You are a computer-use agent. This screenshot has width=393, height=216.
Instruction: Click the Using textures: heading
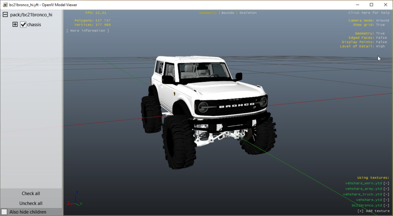click(x=373, y=178)
